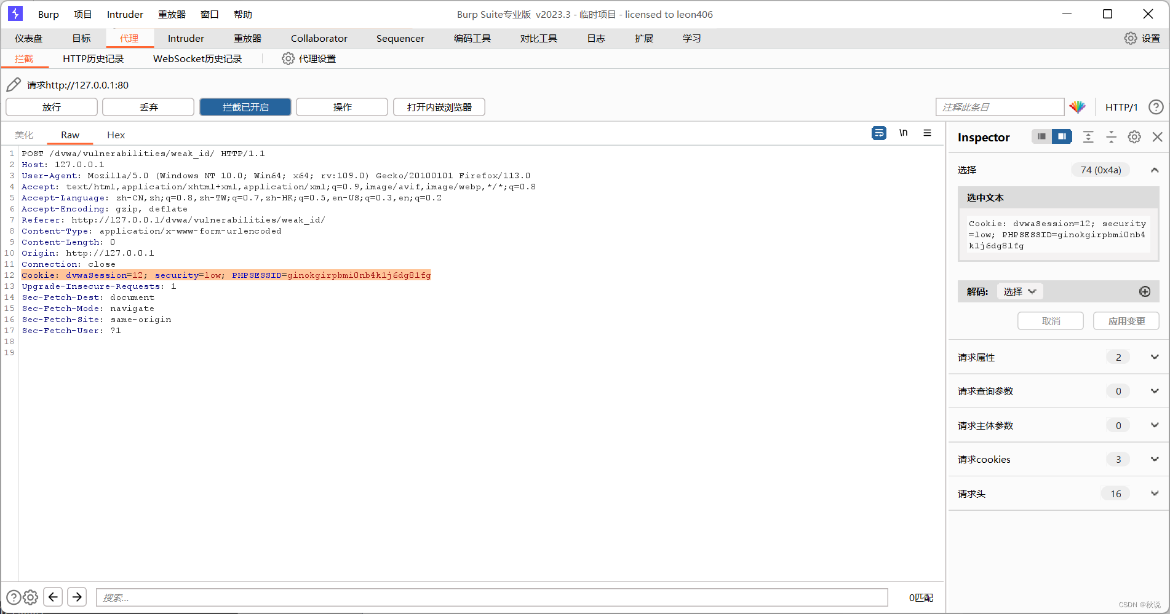1170x614 pixels.
Task: Click the 搜索 search input field
Action: coord(492,597)
